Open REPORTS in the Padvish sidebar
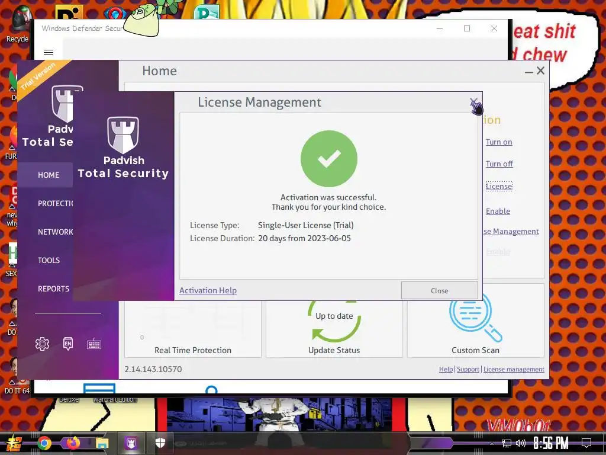Screen dimensions: 606x455 tap(53, 289)
